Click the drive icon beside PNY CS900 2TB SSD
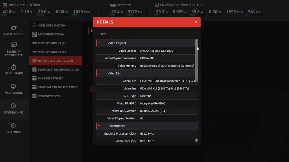This screenshot has height=162, width=289. pyautogui.click(x=34, y=78)
